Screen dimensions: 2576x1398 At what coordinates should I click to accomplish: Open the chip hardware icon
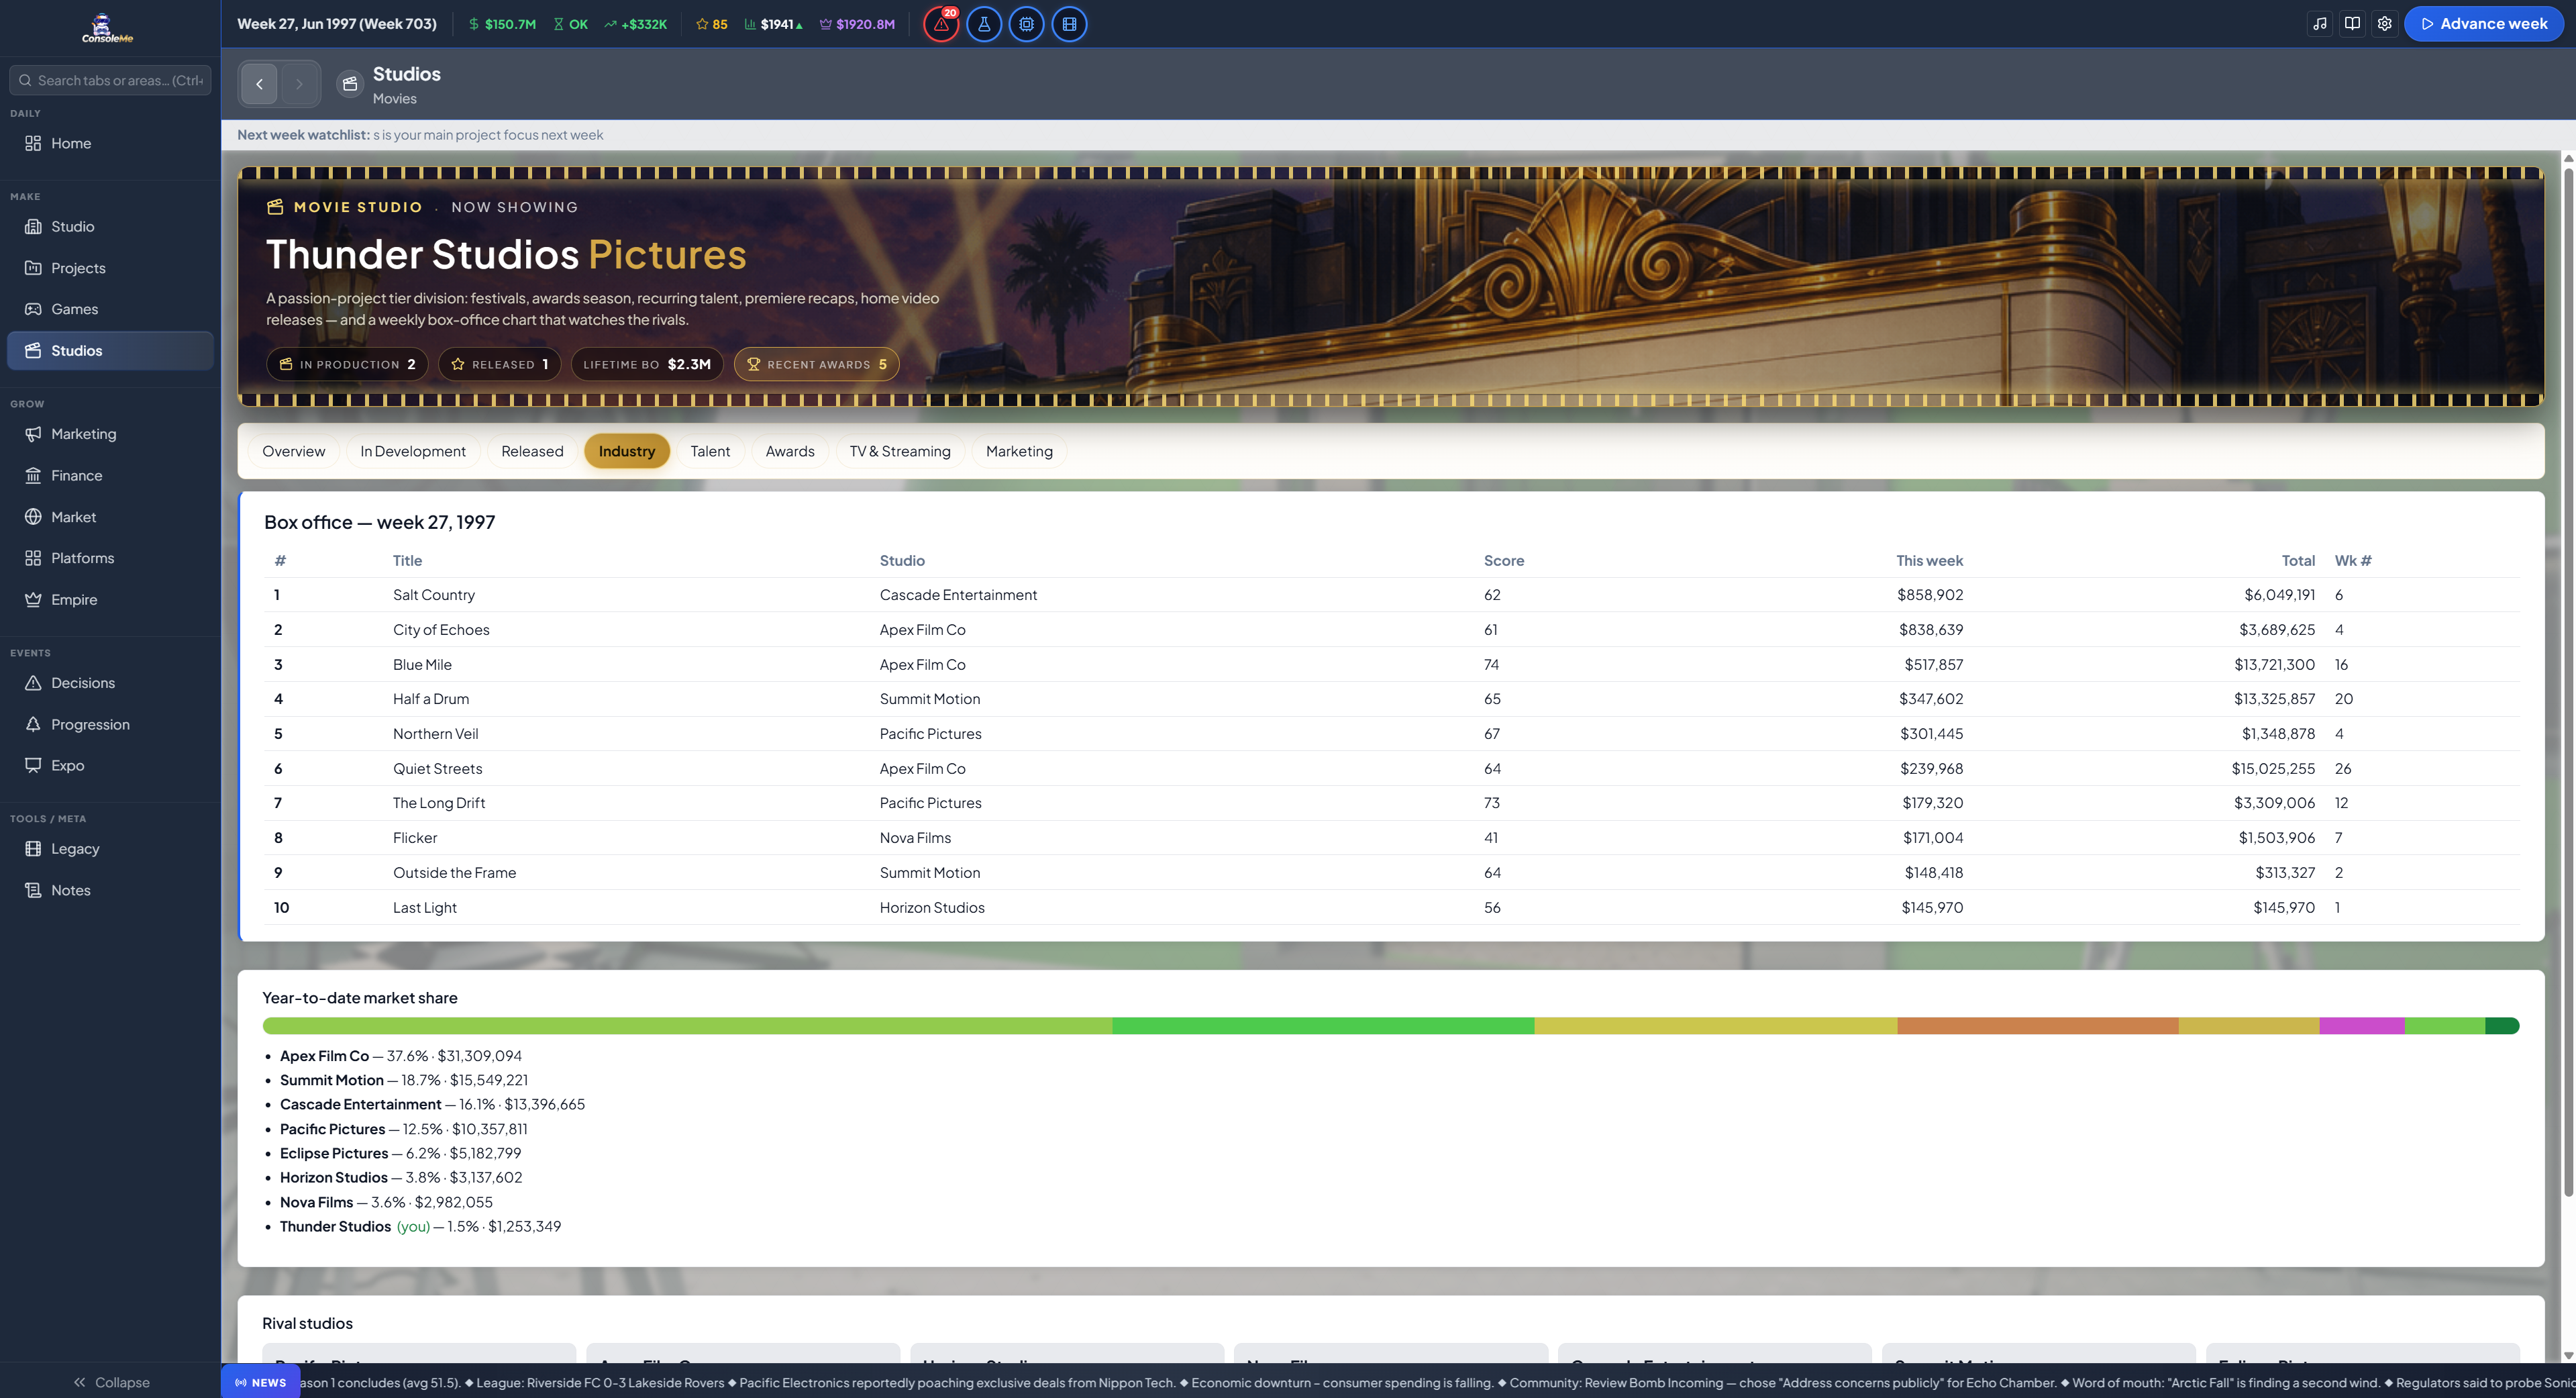click(x=1026, y=24)
